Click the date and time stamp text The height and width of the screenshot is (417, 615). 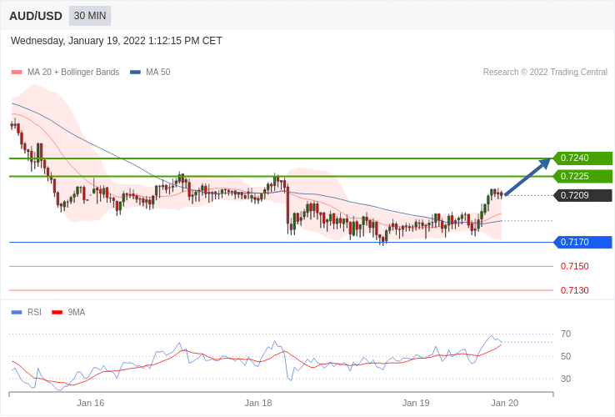[117, 41]
